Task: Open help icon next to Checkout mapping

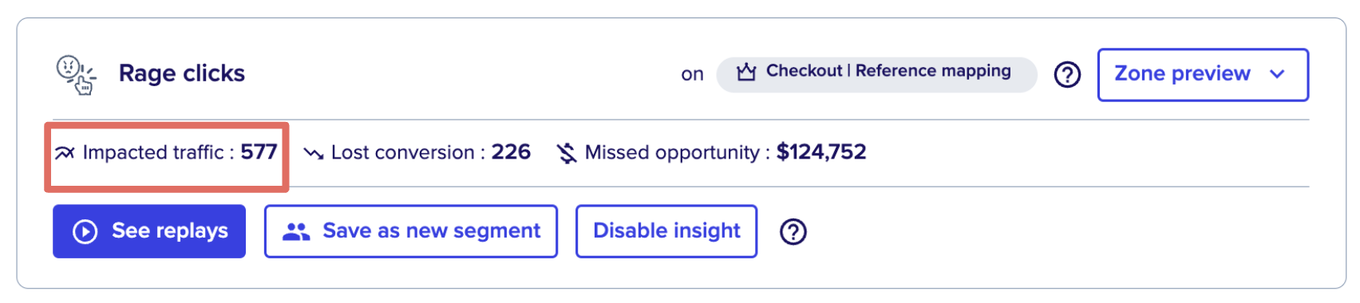Action: pyautogui.click(x=1067, y=74)
